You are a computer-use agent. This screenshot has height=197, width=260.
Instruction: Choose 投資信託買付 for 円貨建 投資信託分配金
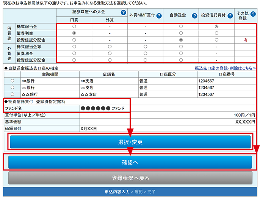216,40
